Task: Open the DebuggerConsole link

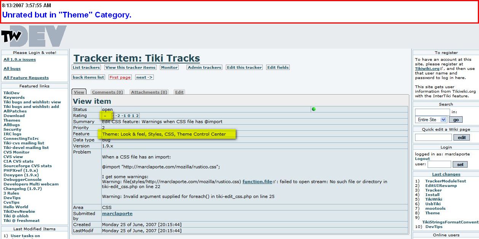Action: [22, 180]
